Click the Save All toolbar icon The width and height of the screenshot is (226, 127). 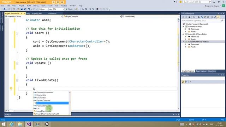[25, 9]
